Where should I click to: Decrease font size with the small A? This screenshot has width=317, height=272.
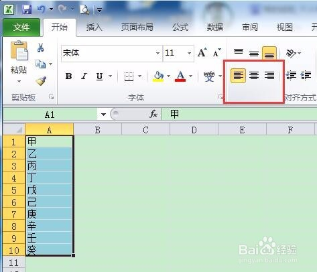216,53
